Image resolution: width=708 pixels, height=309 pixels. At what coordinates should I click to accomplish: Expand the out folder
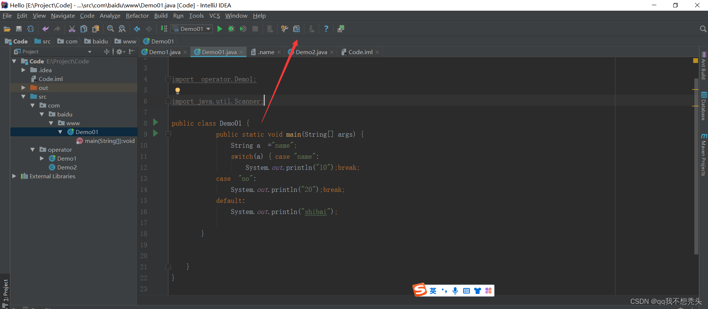23,88
